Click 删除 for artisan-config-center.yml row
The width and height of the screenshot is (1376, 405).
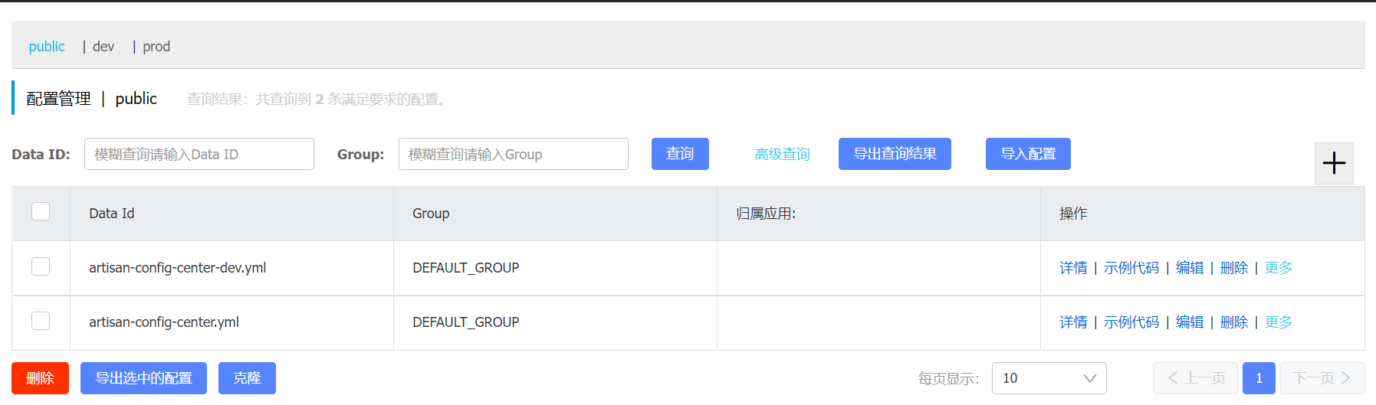(1234, 322)
